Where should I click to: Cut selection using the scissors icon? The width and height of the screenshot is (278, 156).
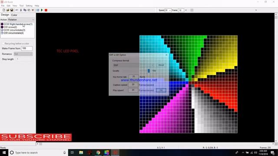[21, 10]
